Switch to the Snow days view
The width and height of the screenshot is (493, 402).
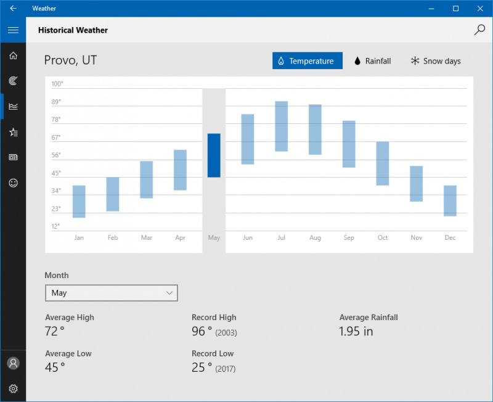point(436,60)
